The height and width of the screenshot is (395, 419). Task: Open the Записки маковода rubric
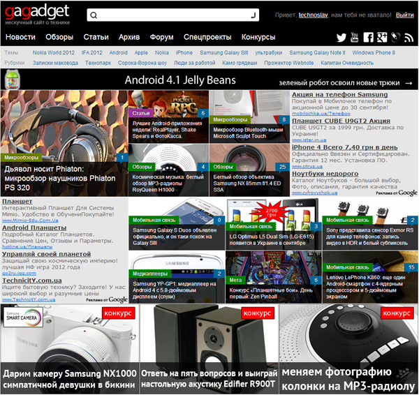click(x=55, y=63)
